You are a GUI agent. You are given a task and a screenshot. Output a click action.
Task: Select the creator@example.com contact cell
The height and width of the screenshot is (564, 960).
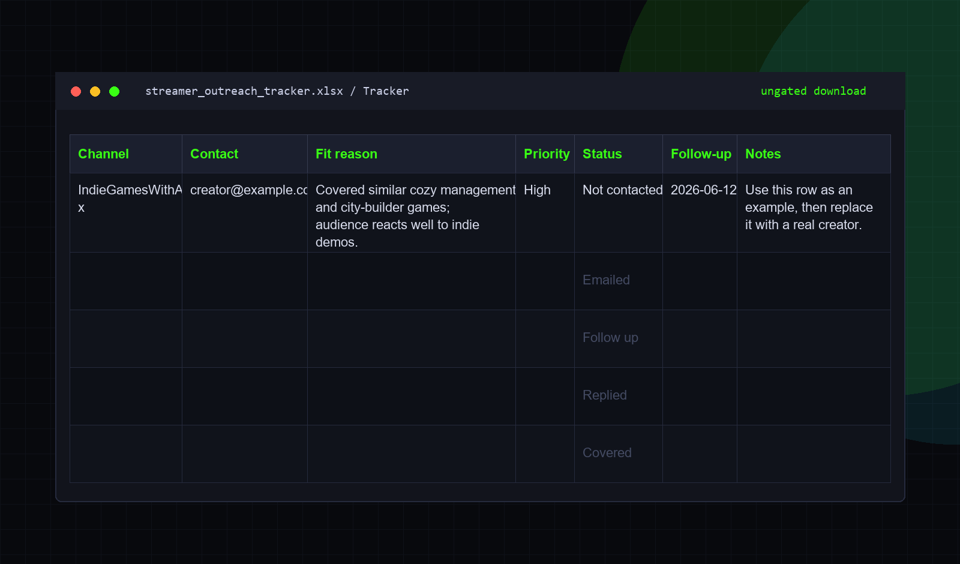[x=245, y=213]
